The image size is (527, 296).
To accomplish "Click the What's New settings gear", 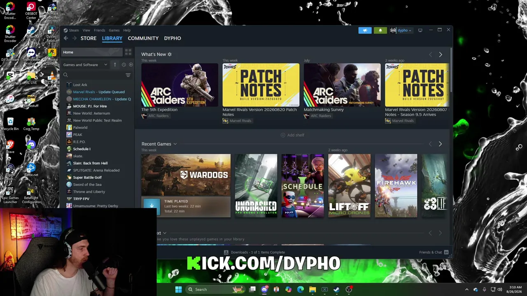I will pos(170,54).
